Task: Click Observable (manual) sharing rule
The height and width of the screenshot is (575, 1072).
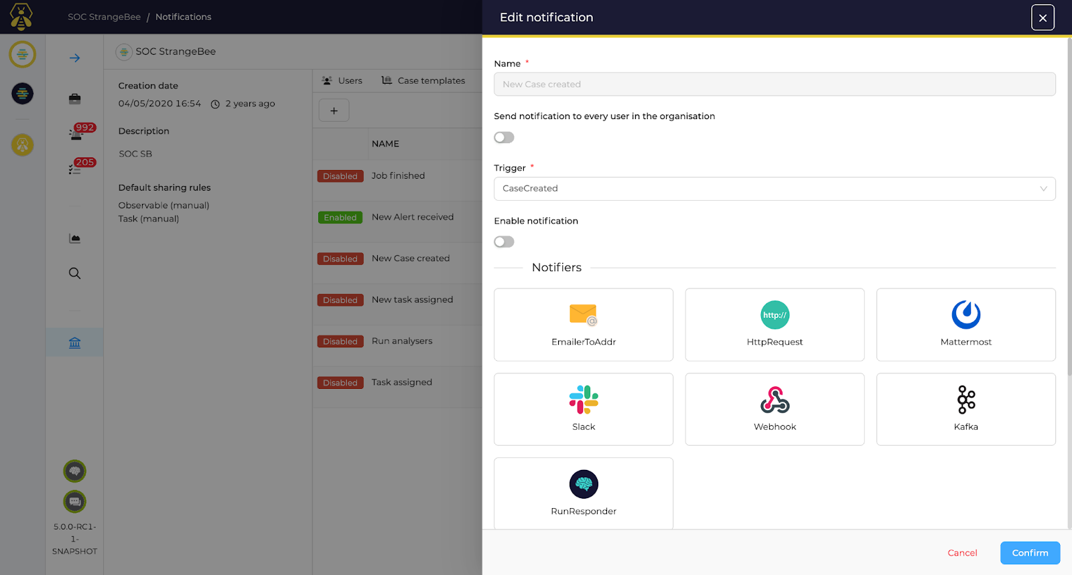Action: point(163,206)
